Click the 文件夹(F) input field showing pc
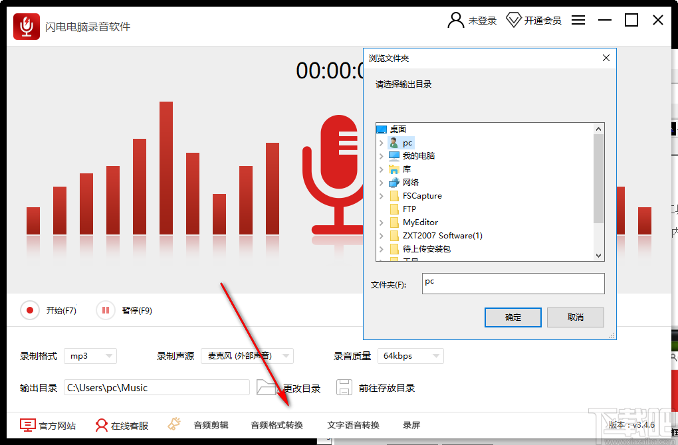Screen dimensions: 678x445 (513, 284)
